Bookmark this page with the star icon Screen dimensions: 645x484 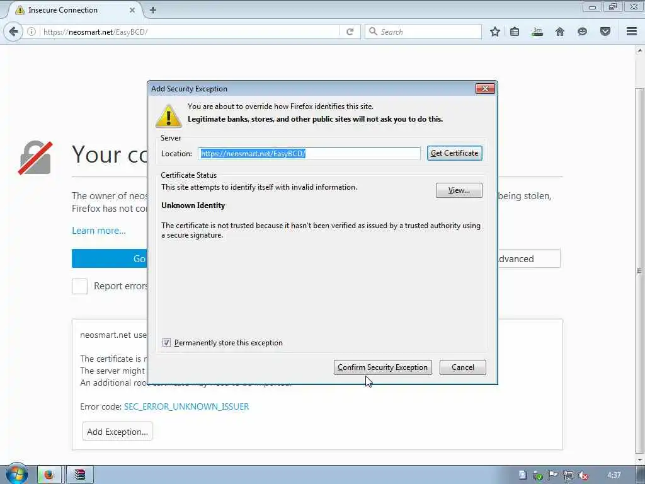495,32
